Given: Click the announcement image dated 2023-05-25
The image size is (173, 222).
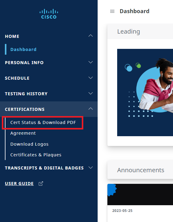Looking at the screenshot, I should 140,195.
